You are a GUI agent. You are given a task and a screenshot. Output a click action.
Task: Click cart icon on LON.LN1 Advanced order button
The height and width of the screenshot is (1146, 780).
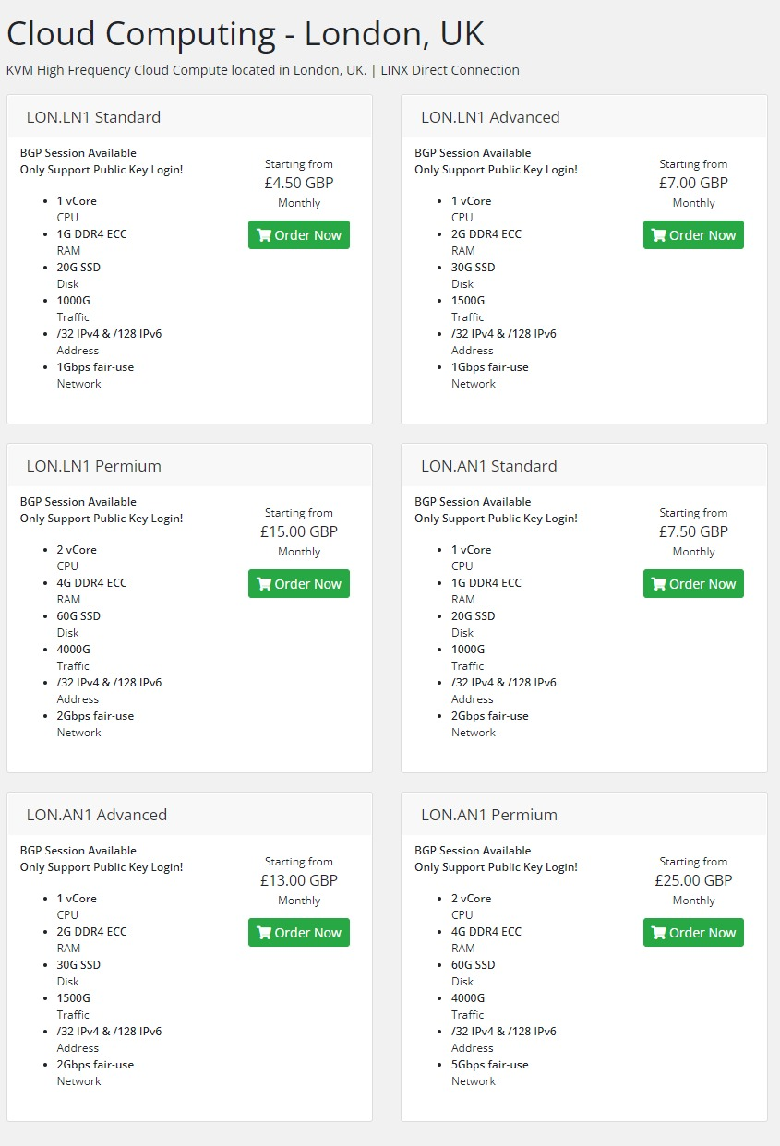658,235
